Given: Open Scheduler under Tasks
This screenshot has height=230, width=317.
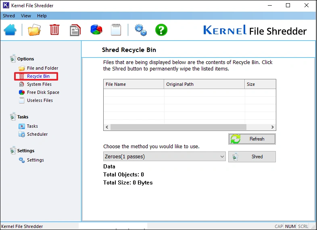Looking at the screenshot, I should click(37, 134).
